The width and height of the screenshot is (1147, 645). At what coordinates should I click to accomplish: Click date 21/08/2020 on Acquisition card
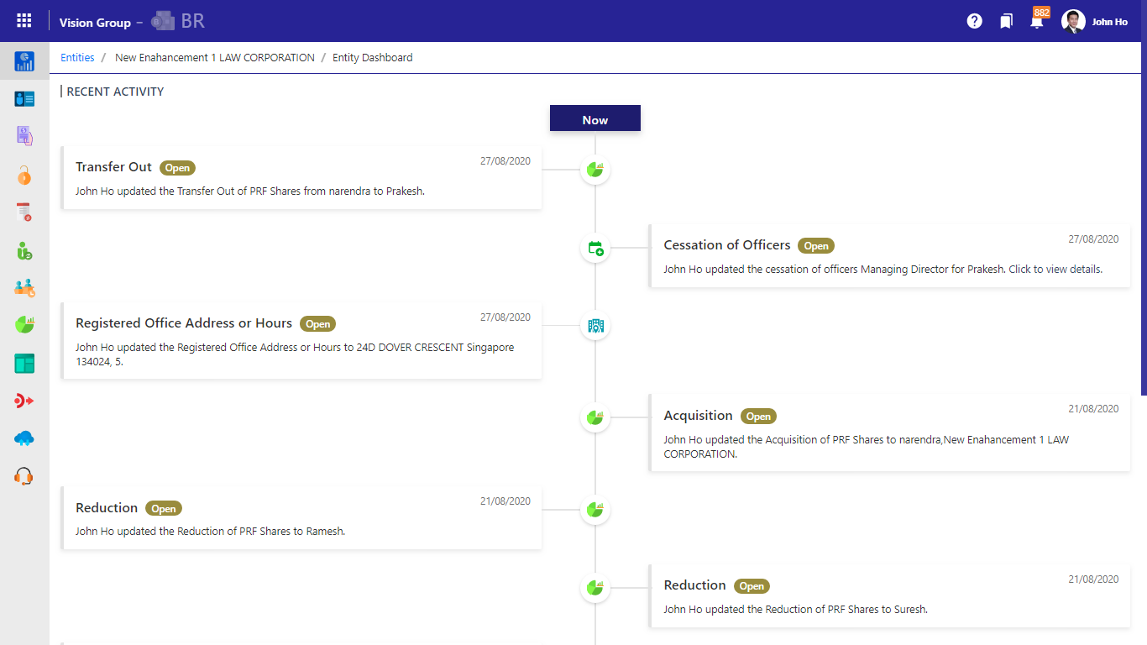coord(1093,409)
